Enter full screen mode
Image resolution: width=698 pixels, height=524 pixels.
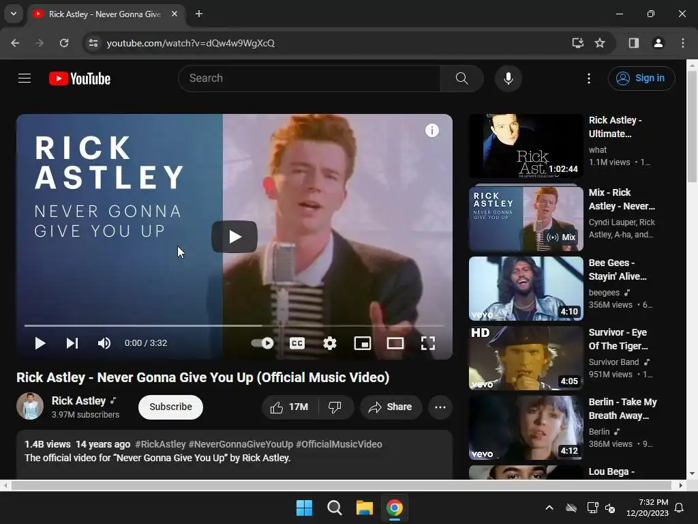pos(428,343)
